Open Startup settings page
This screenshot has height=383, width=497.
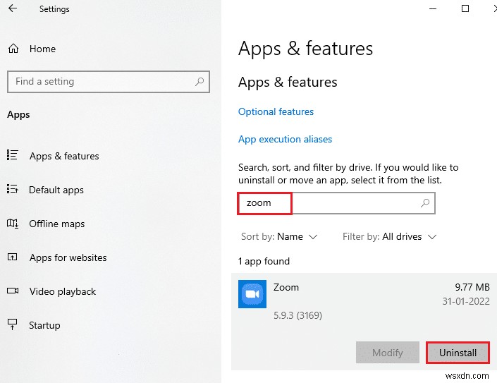(x=44, y=325)
